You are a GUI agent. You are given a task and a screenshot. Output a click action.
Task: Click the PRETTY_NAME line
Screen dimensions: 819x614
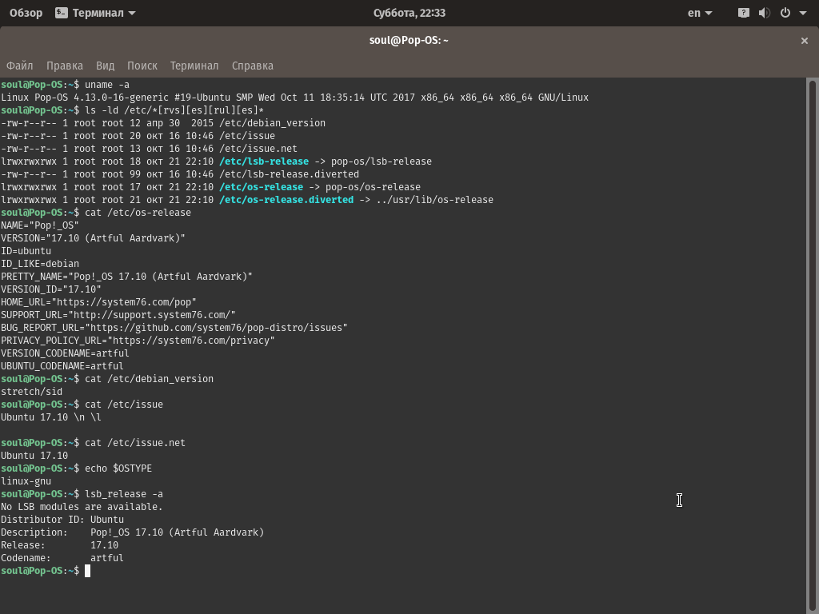click(x=126, y=277)
